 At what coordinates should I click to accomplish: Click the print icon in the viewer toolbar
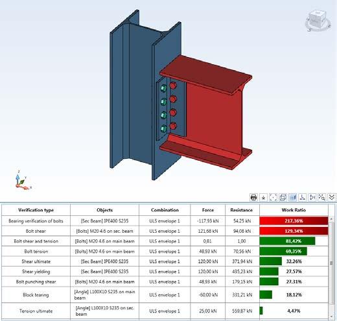point(253,197)
